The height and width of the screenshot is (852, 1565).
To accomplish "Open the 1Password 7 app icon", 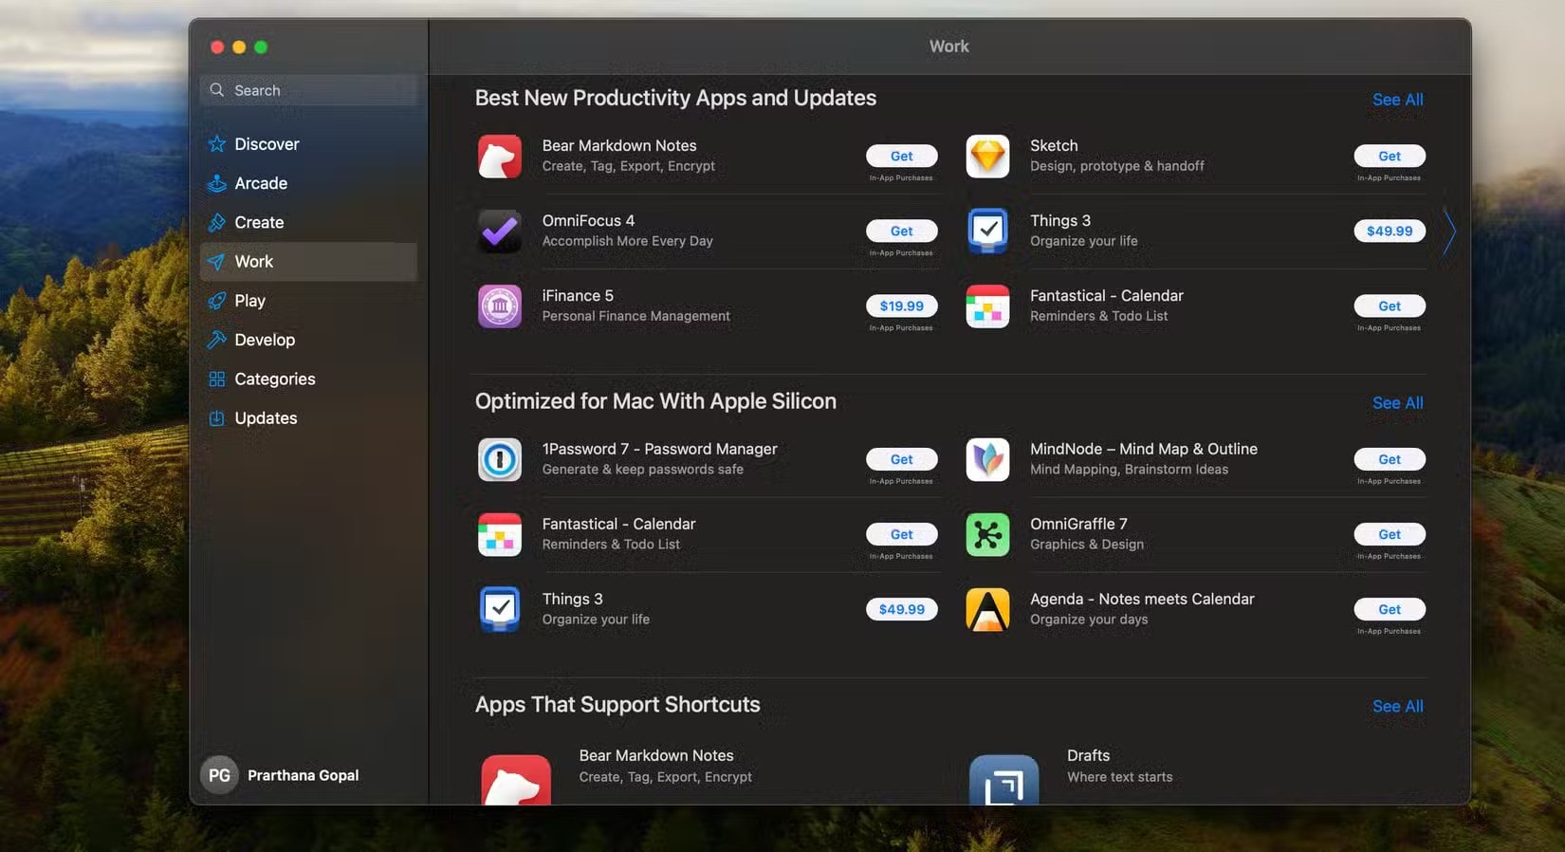I will click(499, 460).
